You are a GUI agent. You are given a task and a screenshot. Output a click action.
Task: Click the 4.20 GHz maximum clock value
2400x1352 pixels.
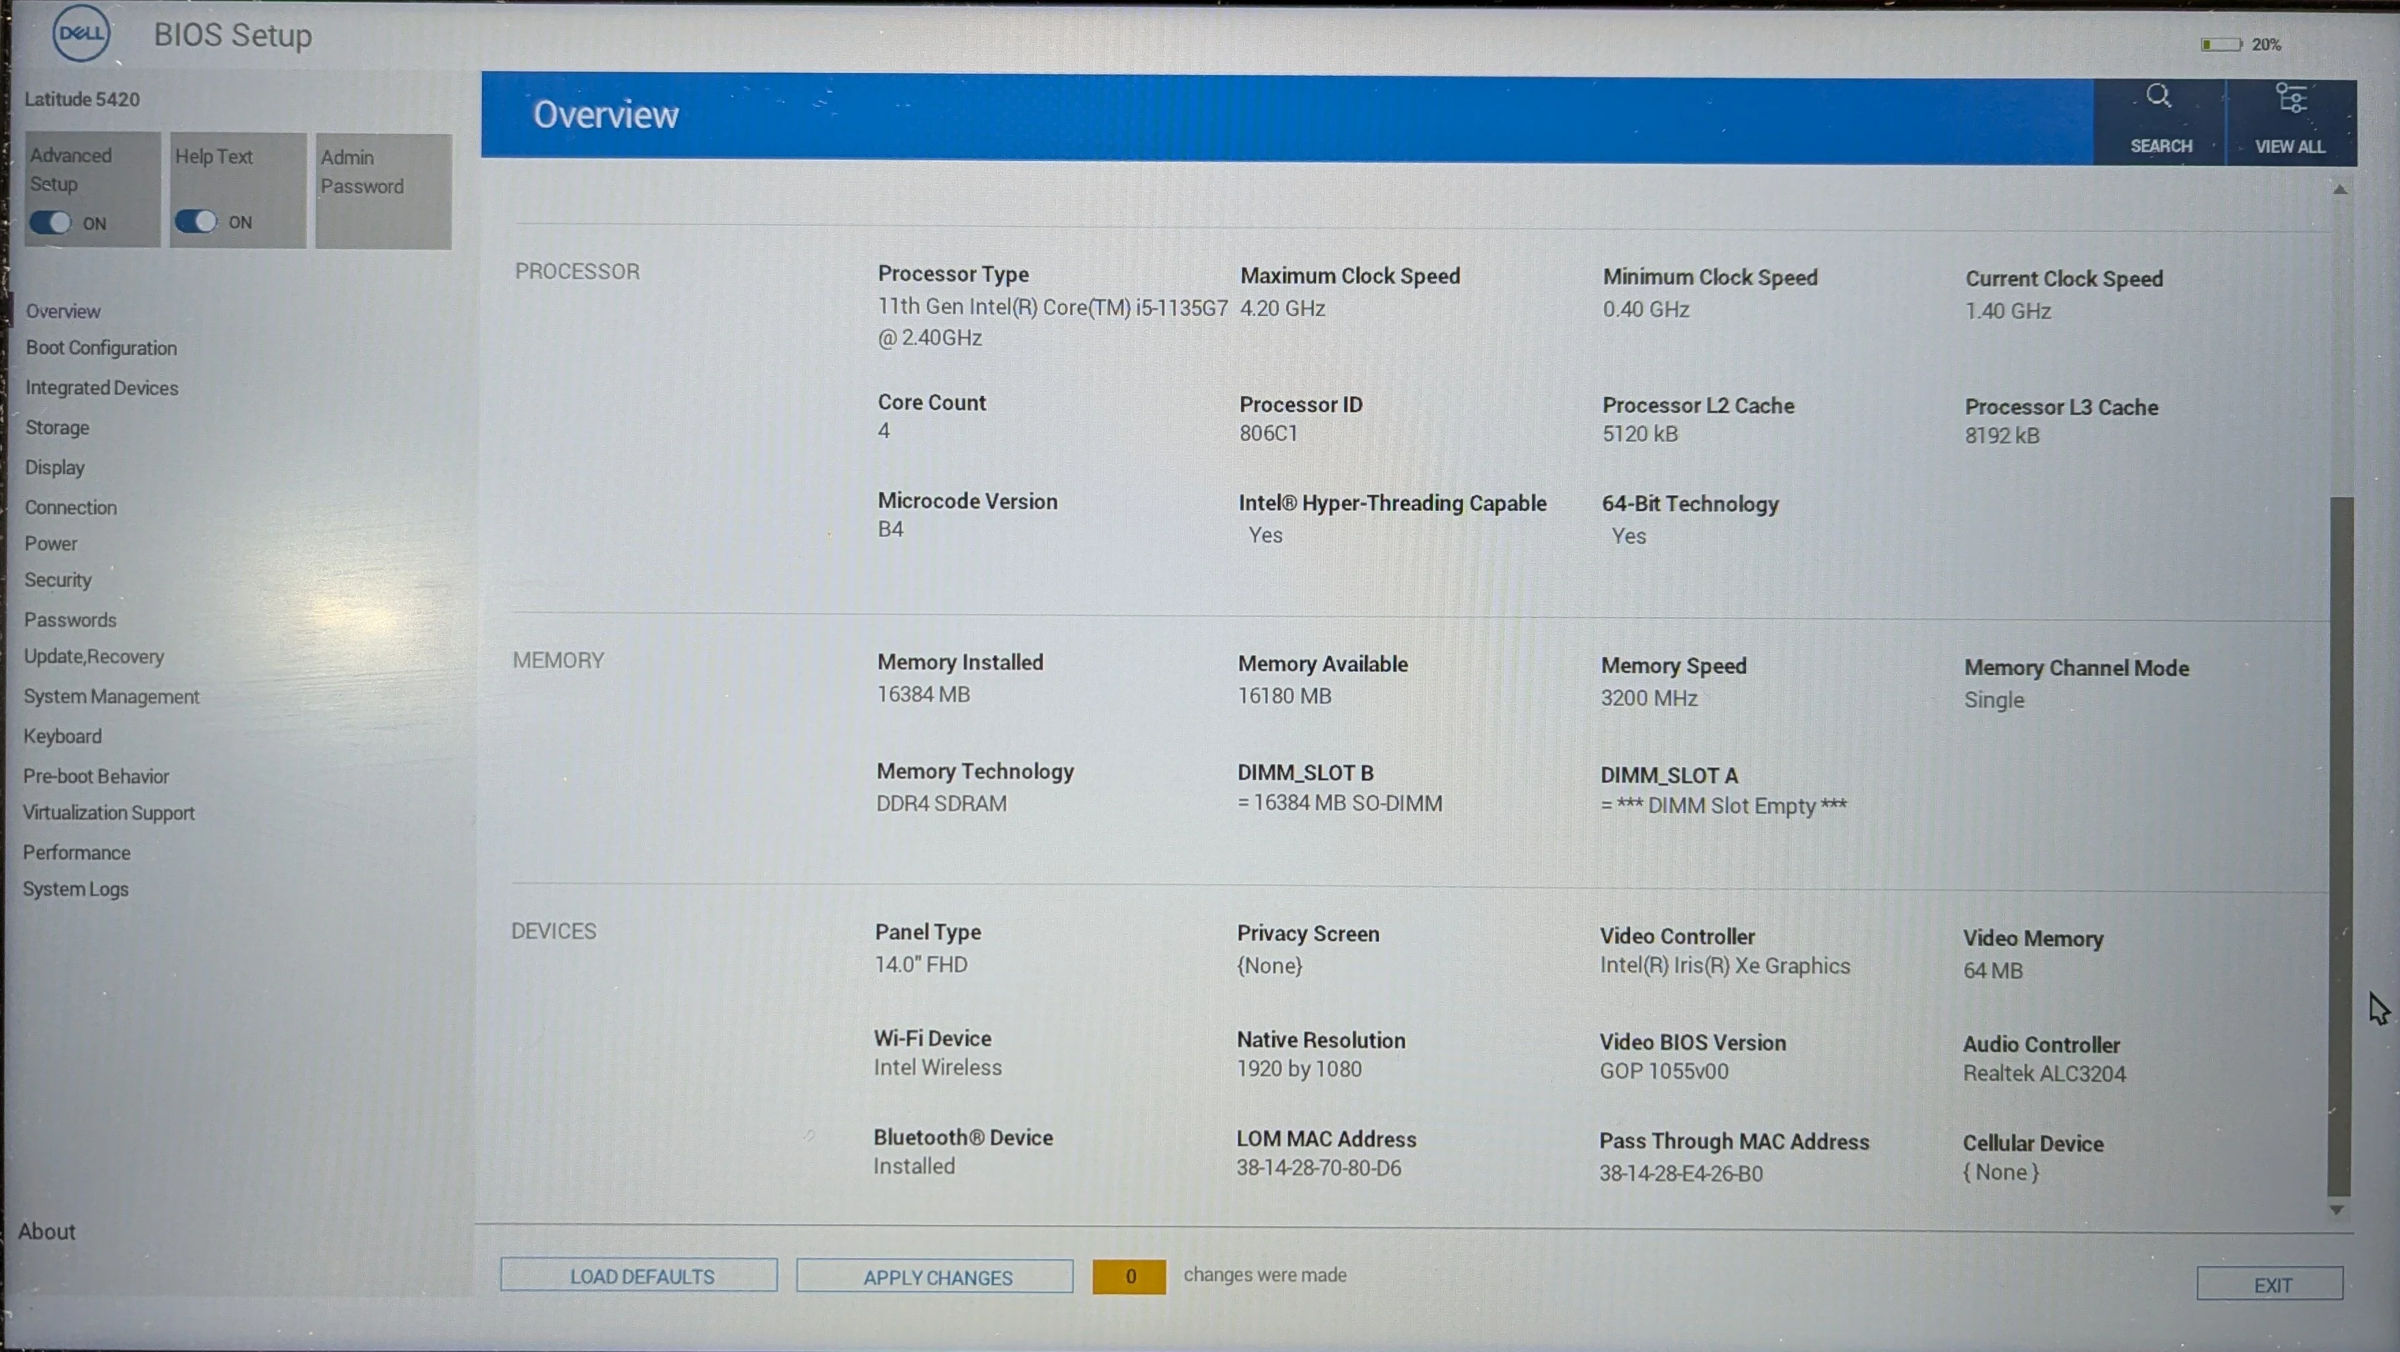1282,308
